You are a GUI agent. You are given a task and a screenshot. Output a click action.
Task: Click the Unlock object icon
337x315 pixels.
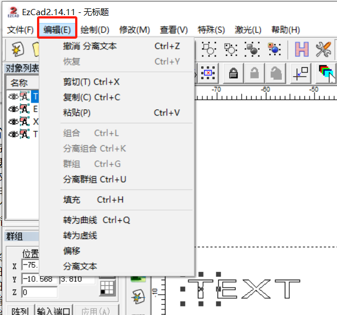point(254,73)
